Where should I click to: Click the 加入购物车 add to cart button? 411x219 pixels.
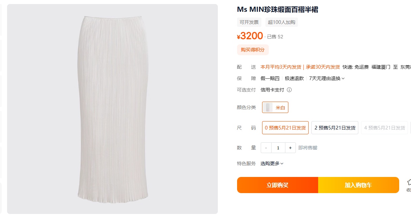point(359,185)
